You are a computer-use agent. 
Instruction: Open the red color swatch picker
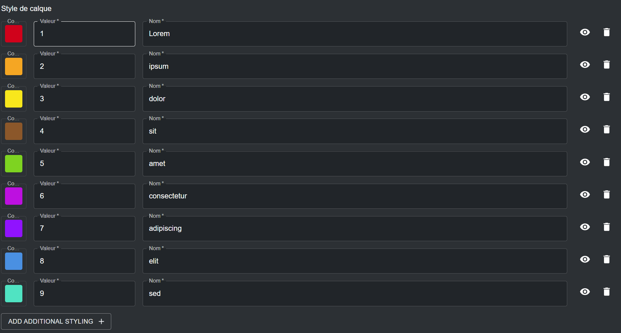[14, 34]
